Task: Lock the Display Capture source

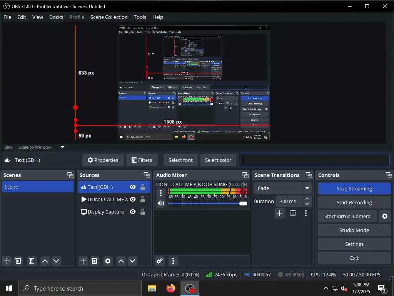Action: (143, 212)
